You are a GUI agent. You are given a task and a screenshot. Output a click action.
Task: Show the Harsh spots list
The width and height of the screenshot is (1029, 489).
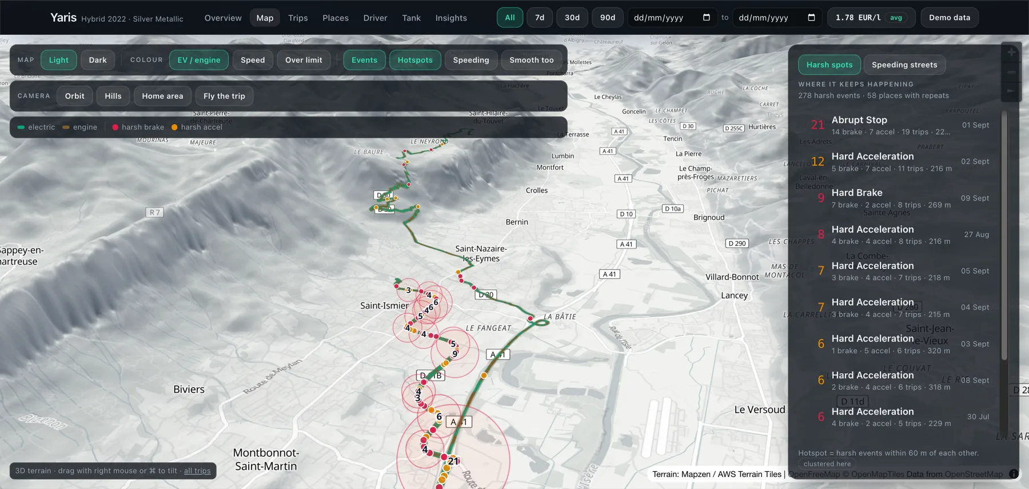tap(829, 65)
